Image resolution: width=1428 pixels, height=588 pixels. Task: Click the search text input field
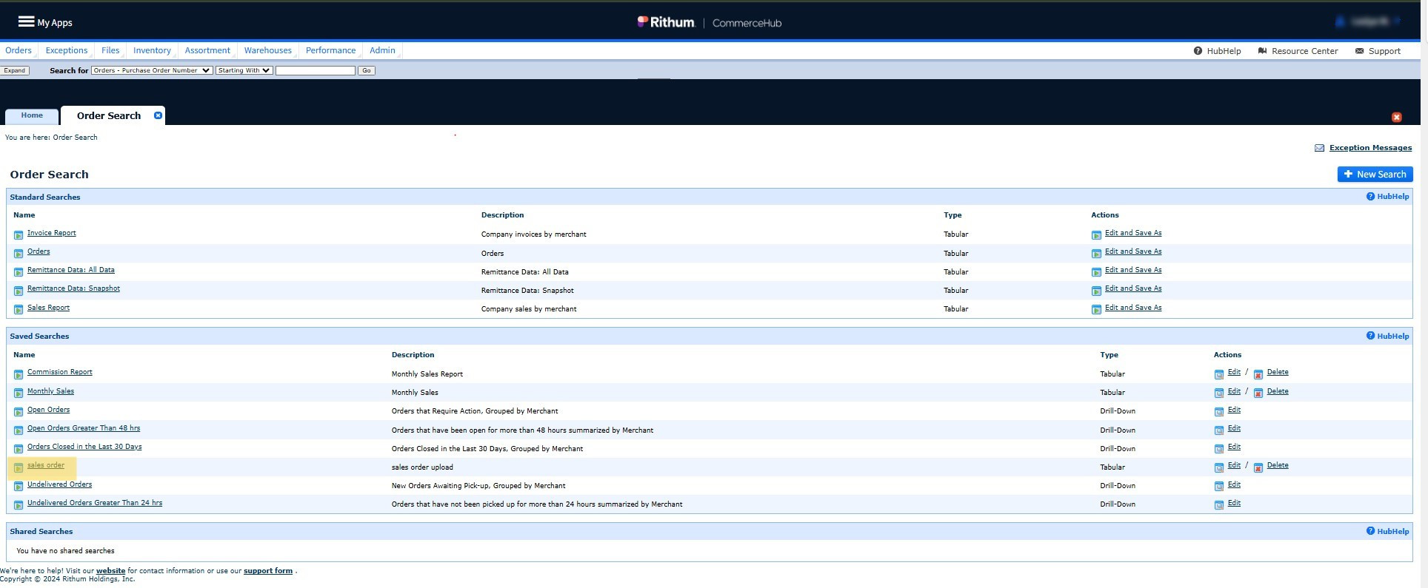pyautogui.click(x=316, y=70)
